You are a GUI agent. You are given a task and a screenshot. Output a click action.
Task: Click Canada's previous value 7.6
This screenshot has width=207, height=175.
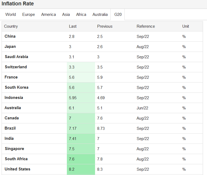click(x=100, y=118)
